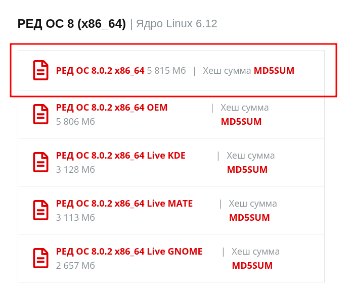Click the РЕД ОС 8 (x86_64) heading
The image size is (351, 292).
coord(71,24)
